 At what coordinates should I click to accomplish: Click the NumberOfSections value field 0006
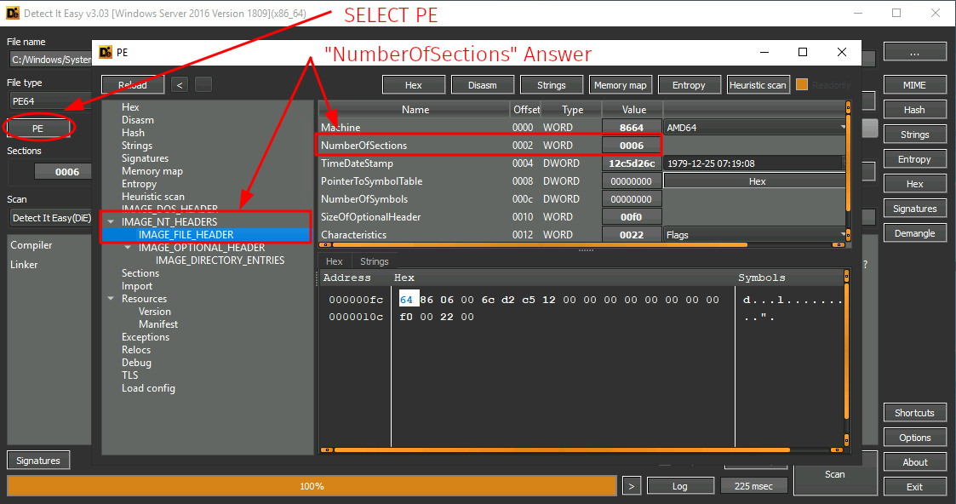tap(631, 146)
